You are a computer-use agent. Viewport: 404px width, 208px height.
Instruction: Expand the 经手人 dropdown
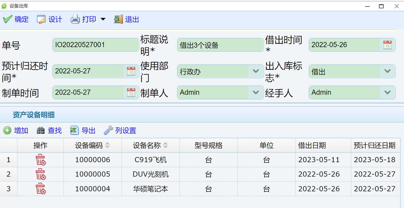[387, 92]
